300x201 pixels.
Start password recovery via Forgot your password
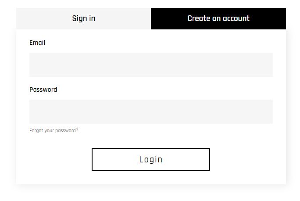(54, 130)
